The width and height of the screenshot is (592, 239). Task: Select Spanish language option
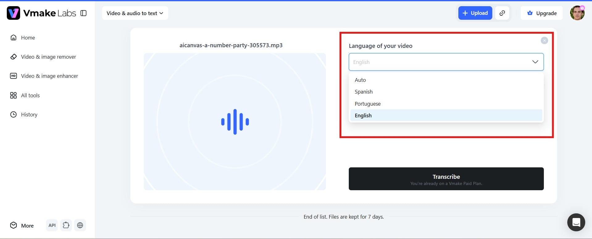tap(446, 92)
